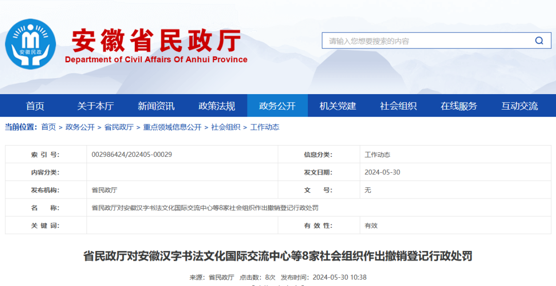The image size is (556, 286).
Task: Open the 互动交流 navigation tab
Action: tap(519, 105)
